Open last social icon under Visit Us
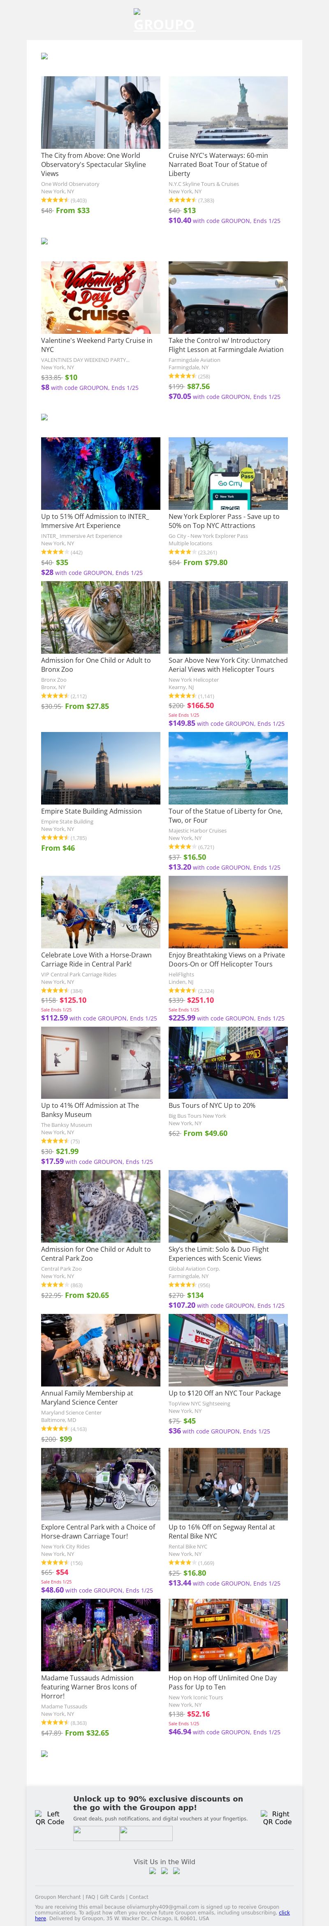 [177, 1871]
